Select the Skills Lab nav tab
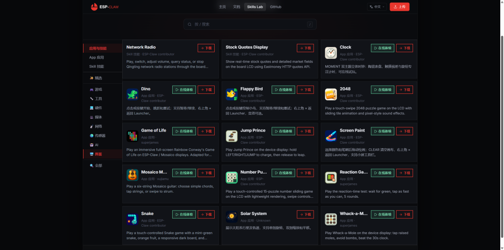504x250 pixels. click(255, 7)
